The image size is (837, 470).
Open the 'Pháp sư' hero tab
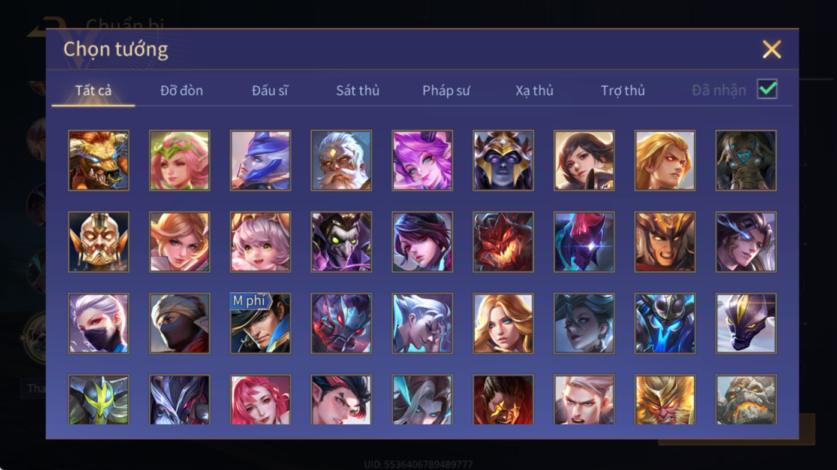click(x=446, y=90)
